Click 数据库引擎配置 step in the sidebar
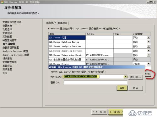157x117 pixels. pos(11,47)
